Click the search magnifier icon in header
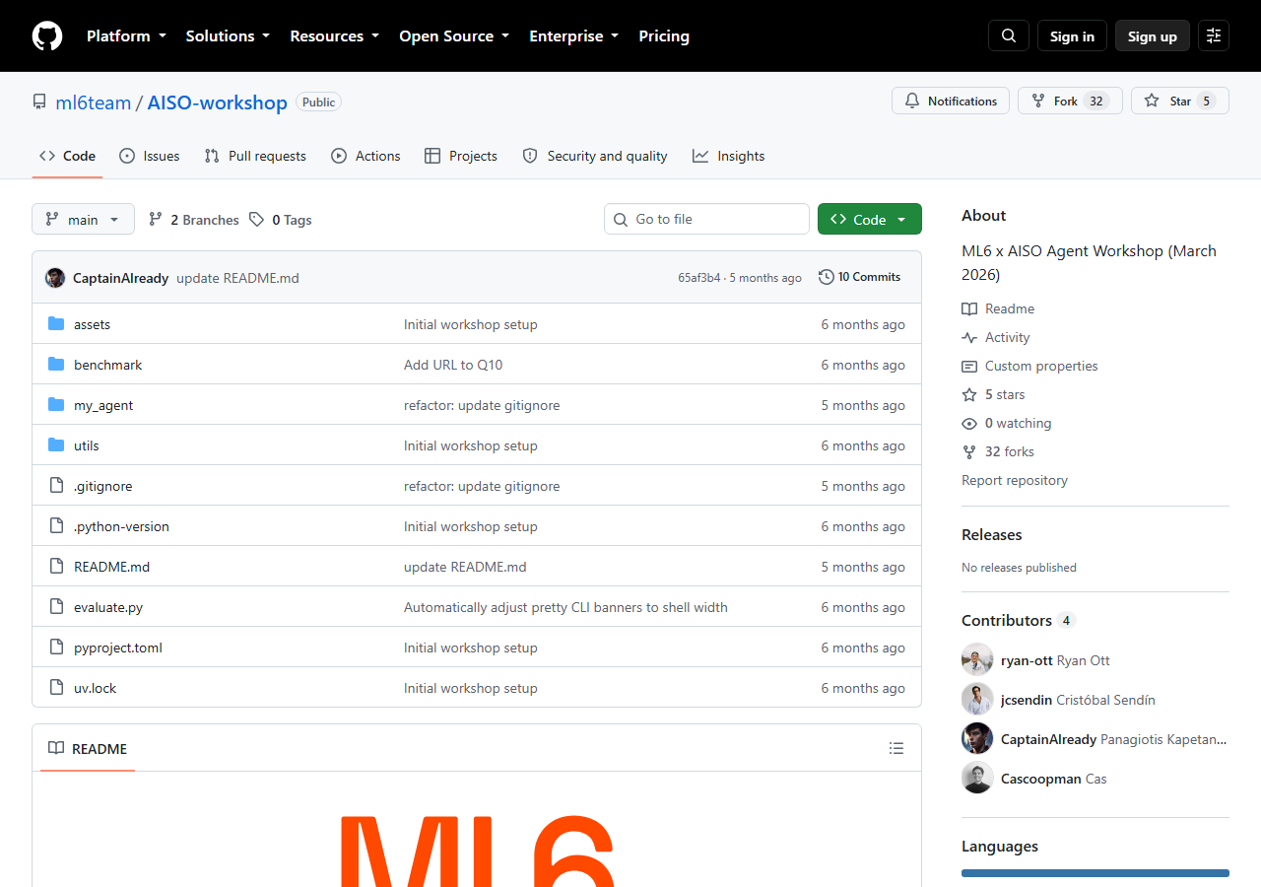Image resolution: width=1261 pixels, height=887 pixels. tap(1009, 35)
